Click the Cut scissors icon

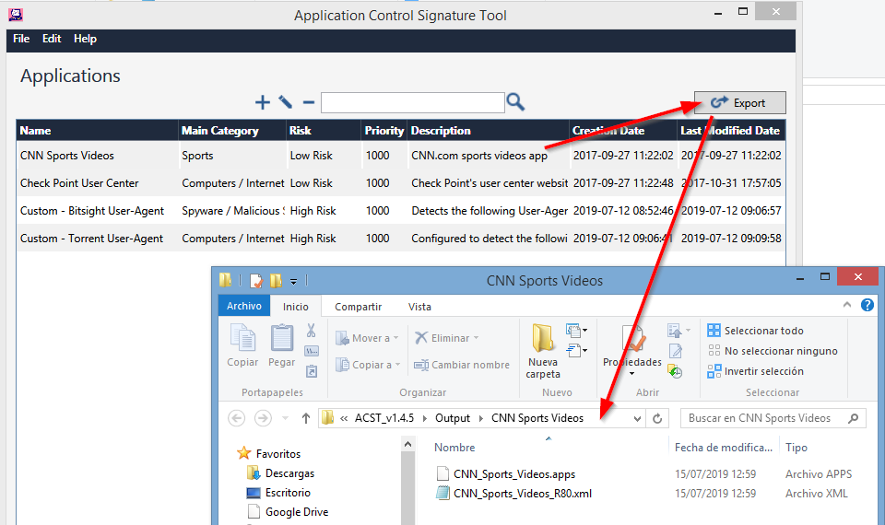point(311,330)
